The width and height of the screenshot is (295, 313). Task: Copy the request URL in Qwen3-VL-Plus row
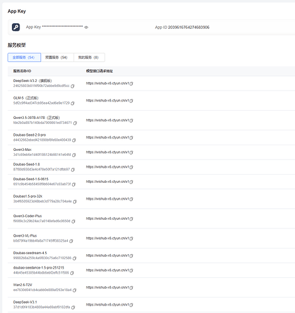(x=132, y=239)
